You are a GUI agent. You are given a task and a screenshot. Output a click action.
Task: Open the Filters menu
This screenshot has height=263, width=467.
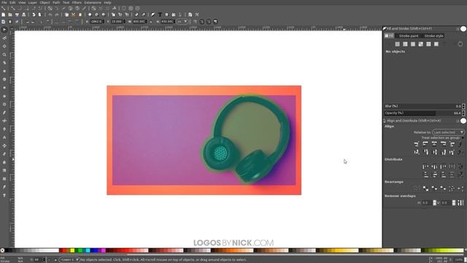(77, 2)
